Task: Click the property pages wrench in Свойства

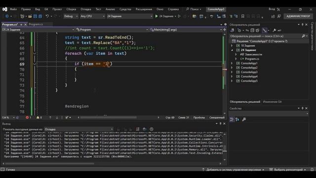Action: tap(244, 120)
